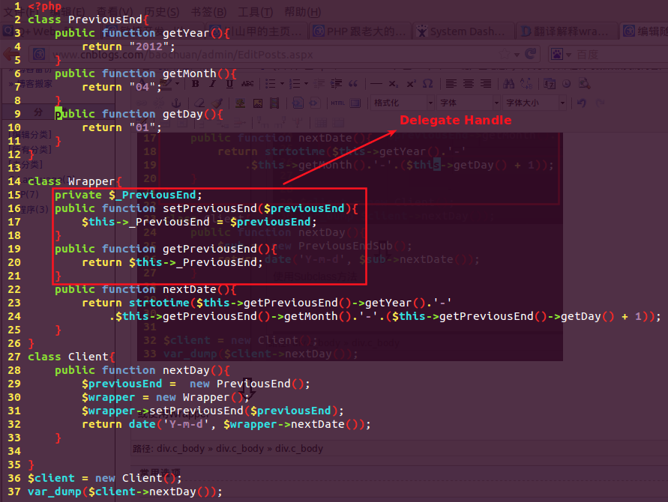Click the find binoculars icon
Viewport: 668px width, 502px height.
[509, 84]
